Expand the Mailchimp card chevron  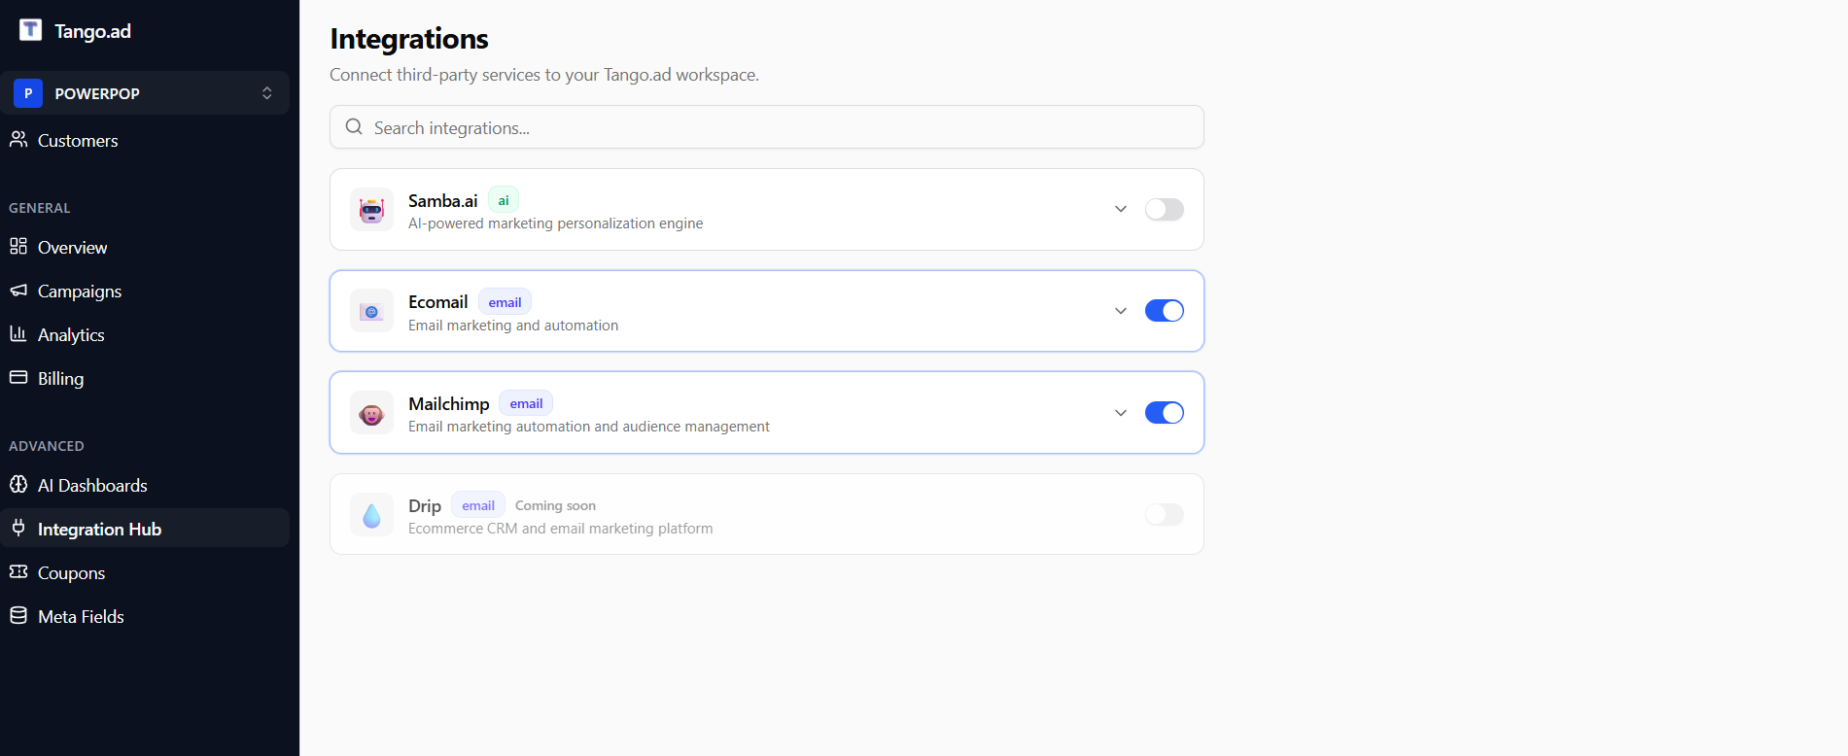click(x=1121, y=413)
